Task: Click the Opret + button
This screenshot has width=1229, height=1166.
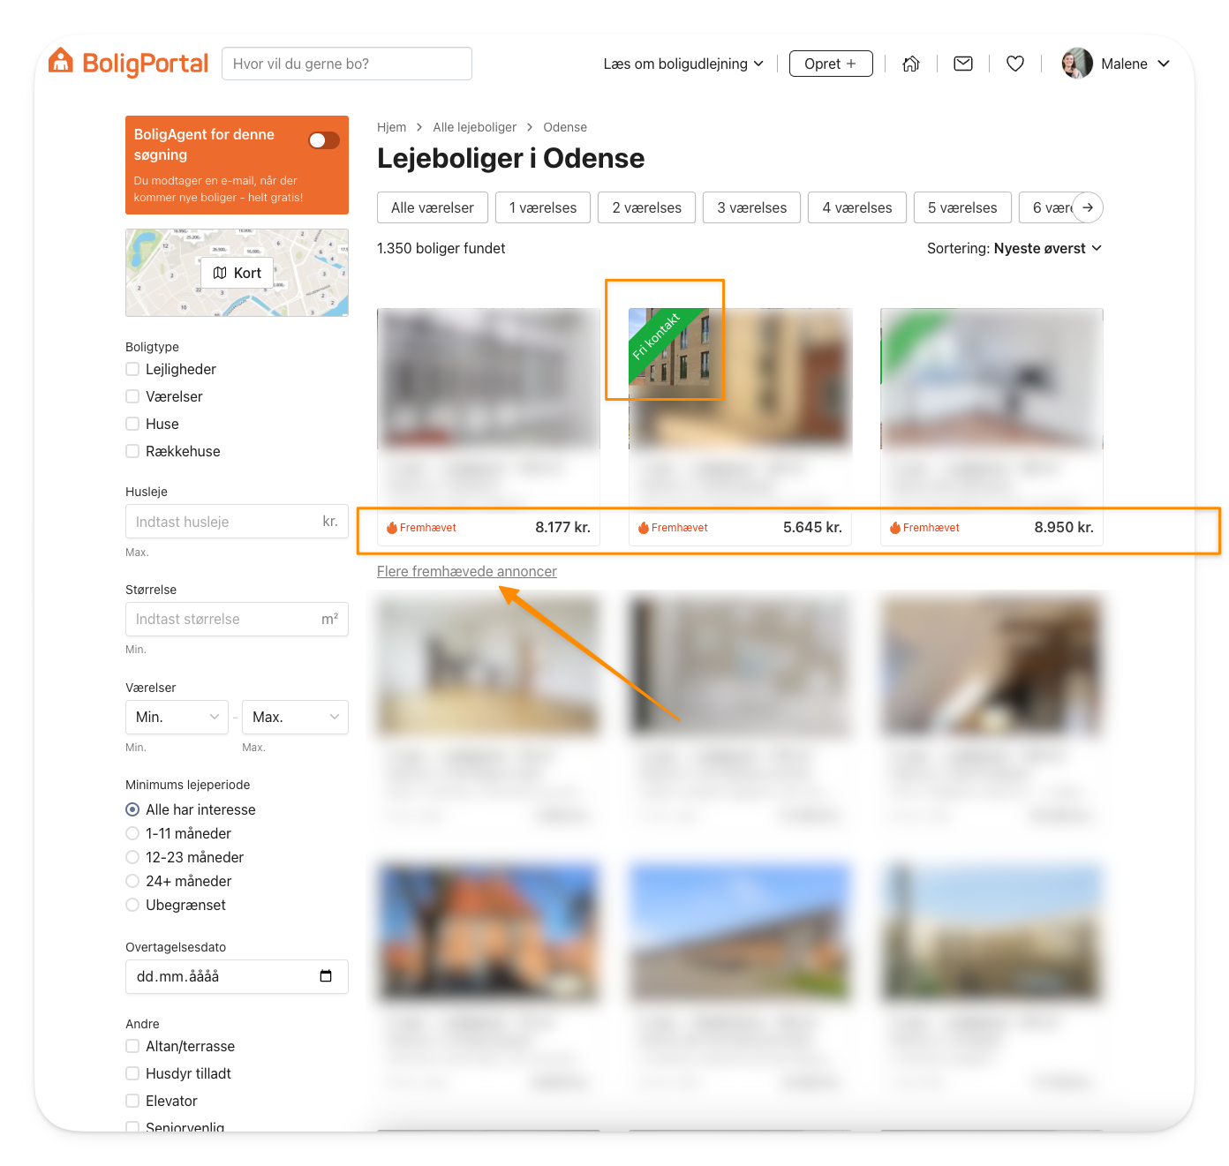Action: pyautogui.click(x=830, y=64)
